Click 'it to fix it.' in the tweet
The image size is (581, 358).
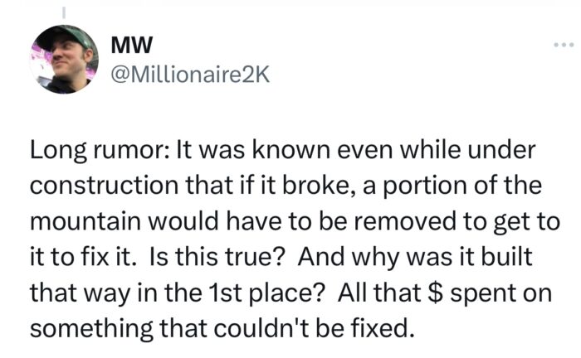pos(81,256)
